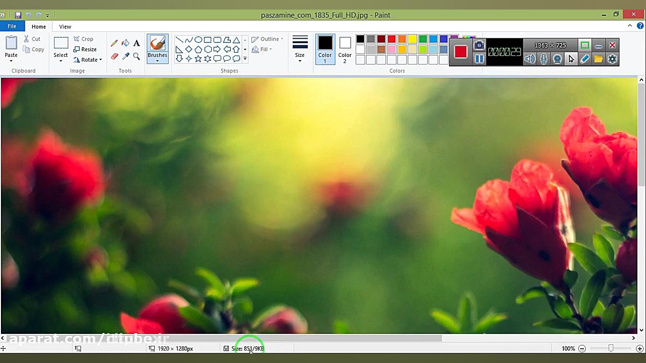Take a snapshot with recorder camera icon
The image size is (646, 363).
tap(479, 45)
